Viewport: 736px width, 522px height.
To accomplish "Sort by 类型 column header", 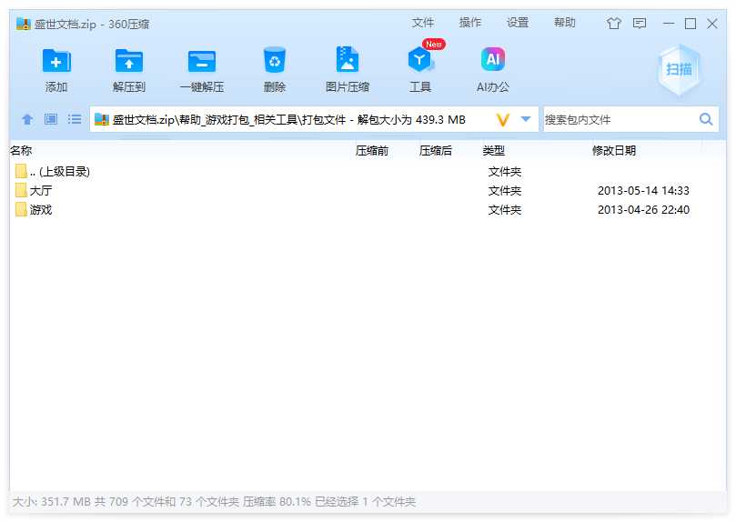I will (494, 151).
